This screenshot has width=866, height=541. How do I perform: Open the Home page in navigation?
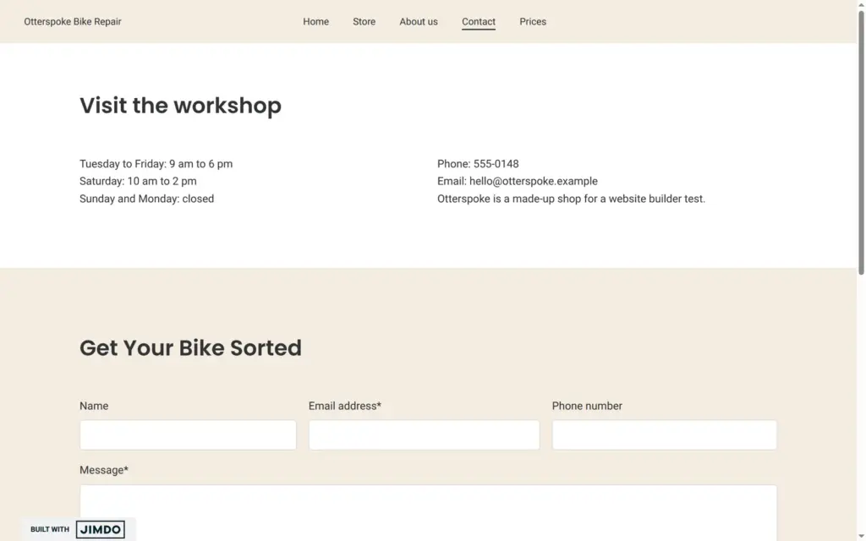(315, 21)
